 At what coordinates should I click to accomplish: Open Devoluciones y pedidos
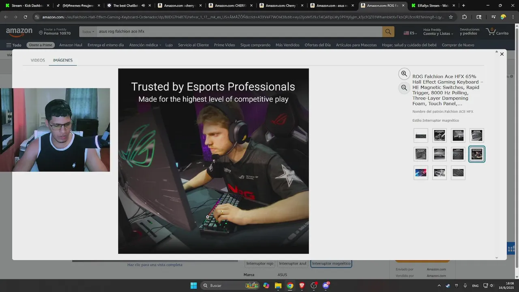(470, 32)
